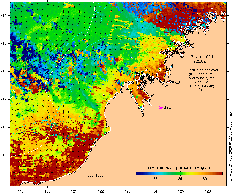Viewport: 234px width, 194px height.
Task: Click '0.5m/s (1kt 24h)' caption text
Action: 201,86
